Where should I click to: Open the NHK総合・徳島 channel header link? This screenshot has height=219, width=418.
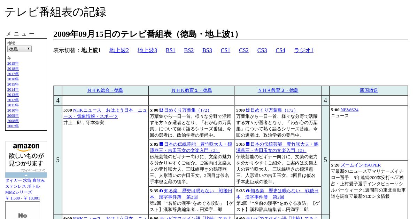[105, 90]
